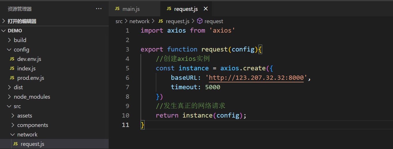
Task: Expand the components folder
Action: 13,125
